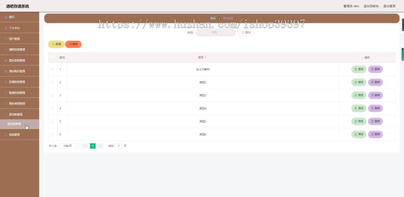
Task: Click the 退出登录 logout link
Action: (389, 6)
